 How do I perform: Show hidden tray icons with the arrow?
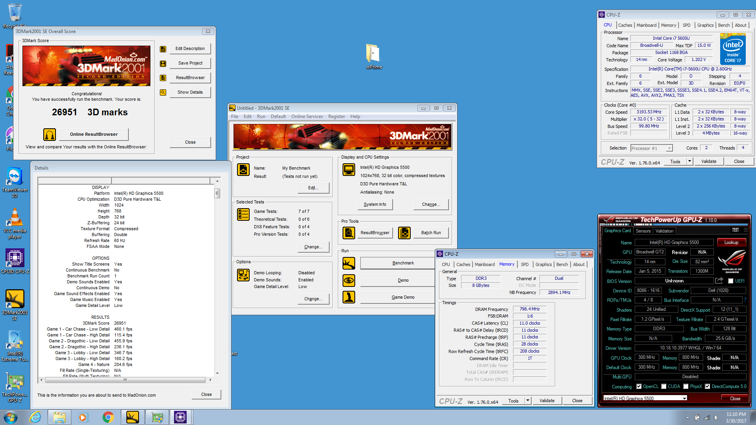pyautogui.click(x=687, y=418)
